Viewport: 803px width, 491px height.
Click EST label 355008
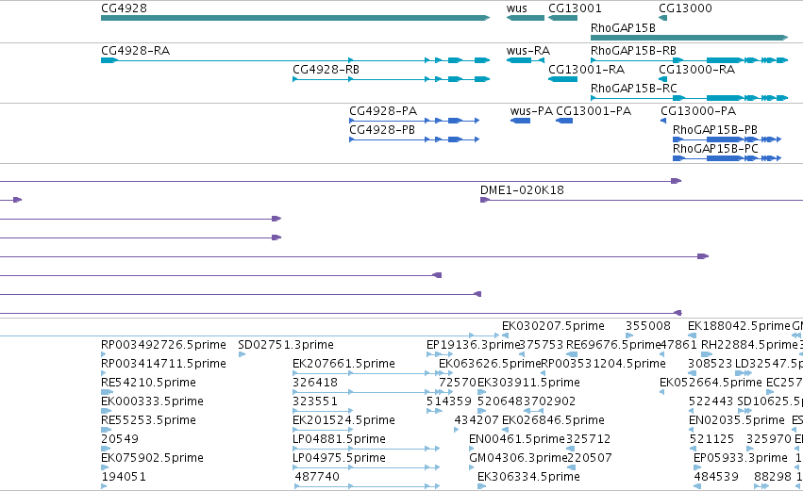coord(648,326)
